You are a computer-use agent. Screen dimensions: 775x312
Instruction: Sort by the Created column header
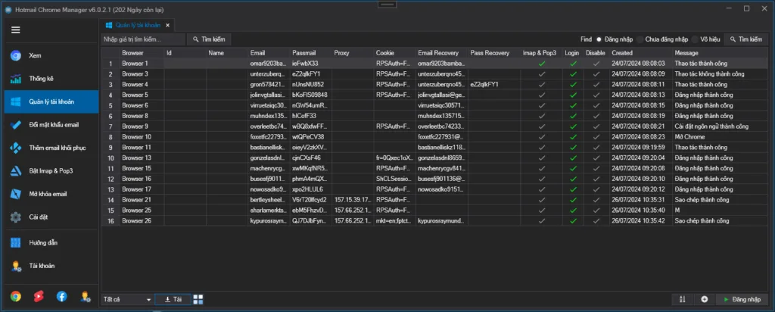(640, 52)
